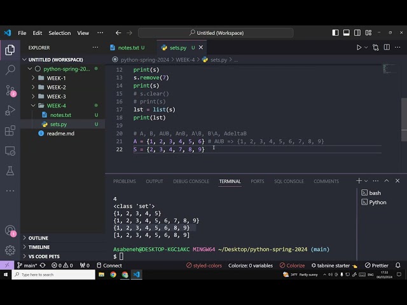Open the File menu
The height and width of the screenshot is (305, 407).
[22, 33]
